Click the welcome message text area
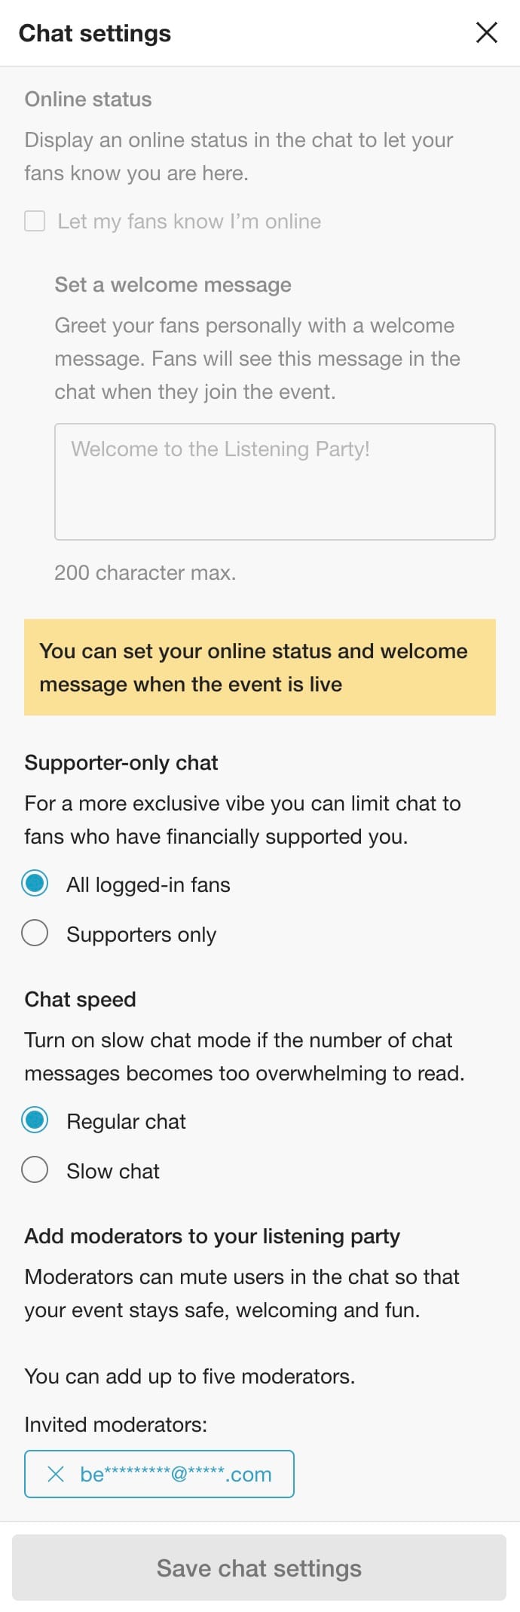 [275, 481]
